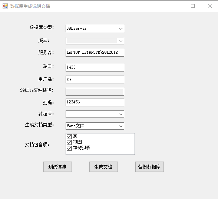This screenshot has height=199, width=218.
Task: Click the 数据库类型 label
Action: tap(42, 27)
